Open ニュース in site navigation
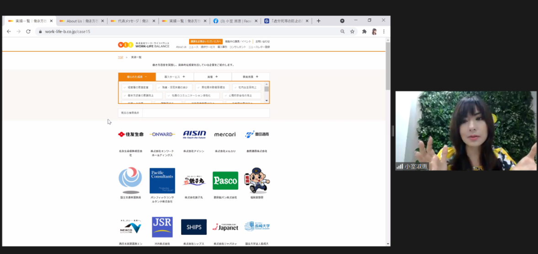 point(193,47)
